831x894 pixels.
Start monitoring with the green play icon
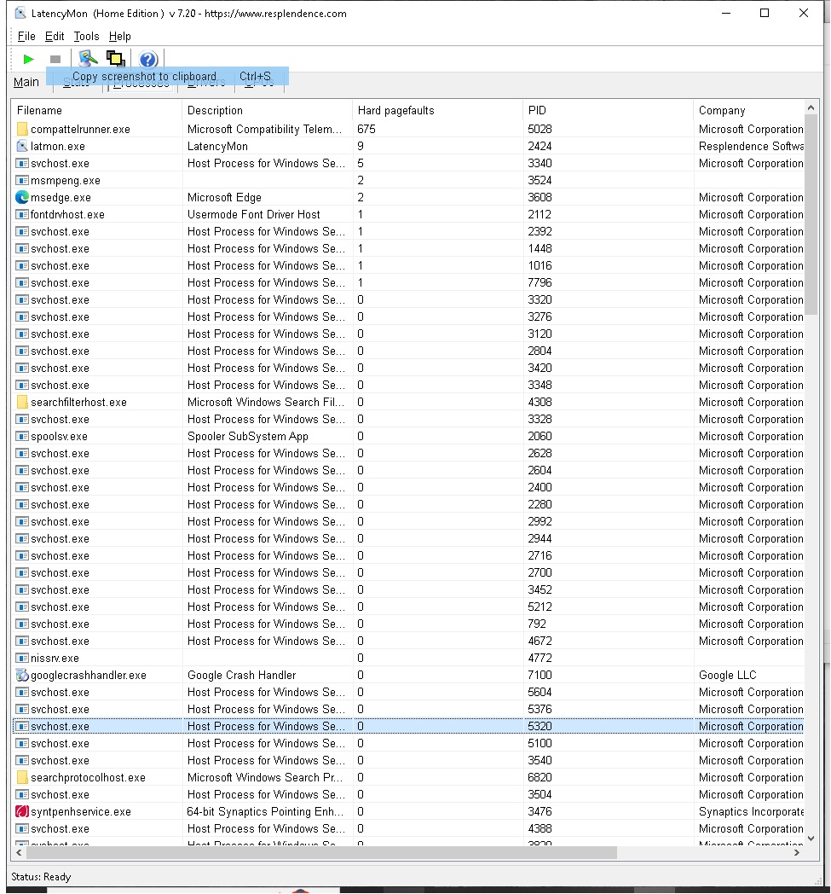(x=28, y=59)
